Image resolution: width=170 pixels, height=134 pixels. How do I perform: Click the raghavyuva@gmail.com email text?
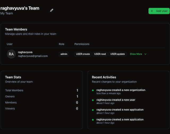33,56
